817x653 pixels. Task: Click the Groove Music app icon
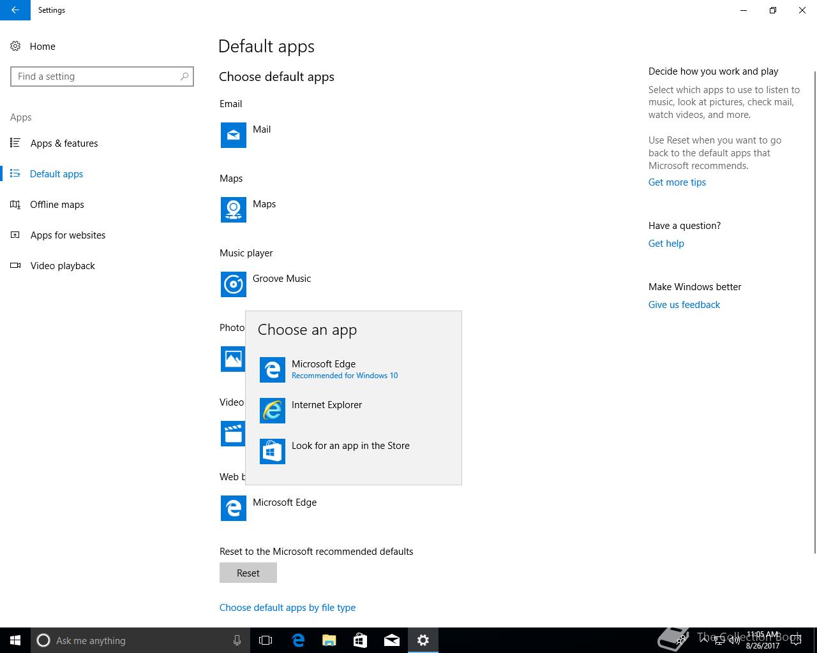pyautogui.click(x=234, y=284)
